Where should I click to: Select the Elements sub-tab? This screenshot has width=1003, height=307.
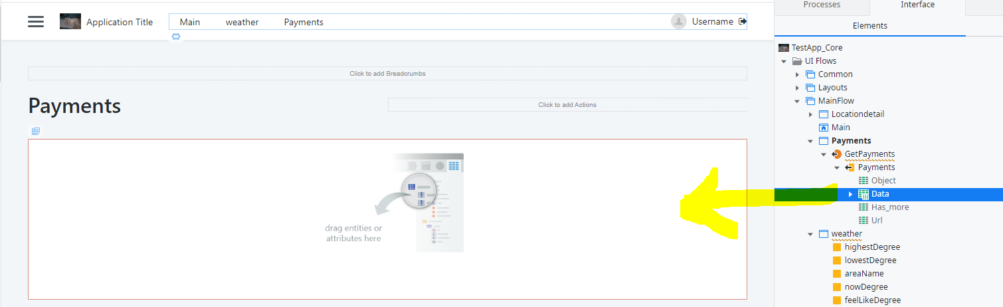click(869, 26)
